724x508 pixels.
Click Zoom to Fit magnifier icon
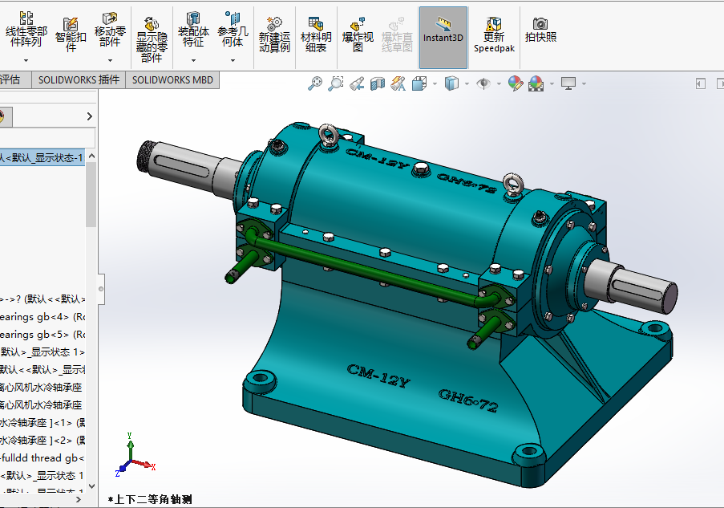coord(315,83)
